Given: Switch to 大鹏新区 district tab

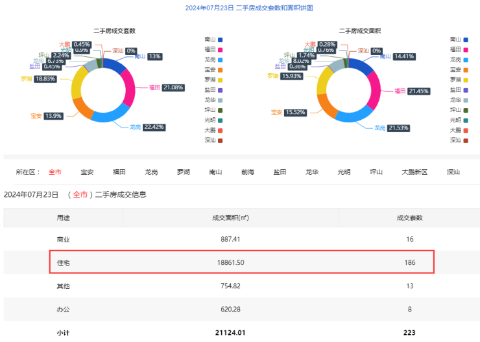Looking at the screenshot, I should point(414,172).
